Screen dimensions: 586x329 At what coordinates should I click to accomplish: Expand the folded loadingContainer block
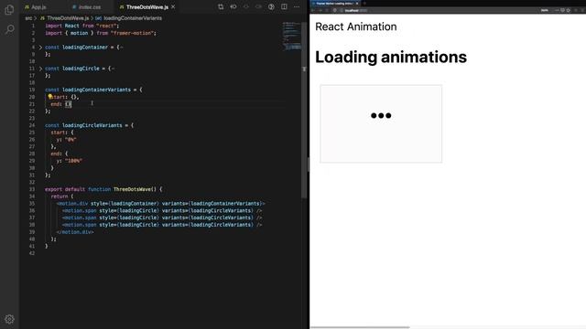[40, 48]
